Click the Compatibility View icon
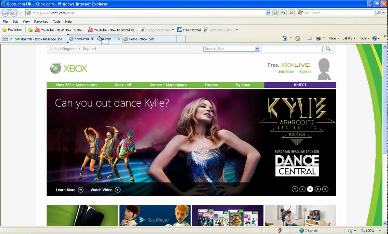The image size is (388, 234). [276, 13]
